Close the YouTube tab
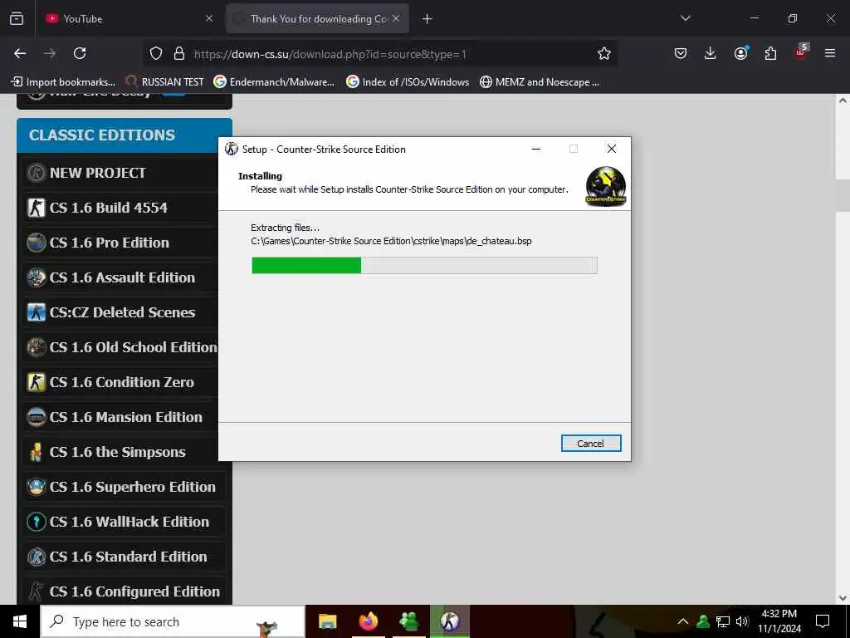 (x=209, y=19)
